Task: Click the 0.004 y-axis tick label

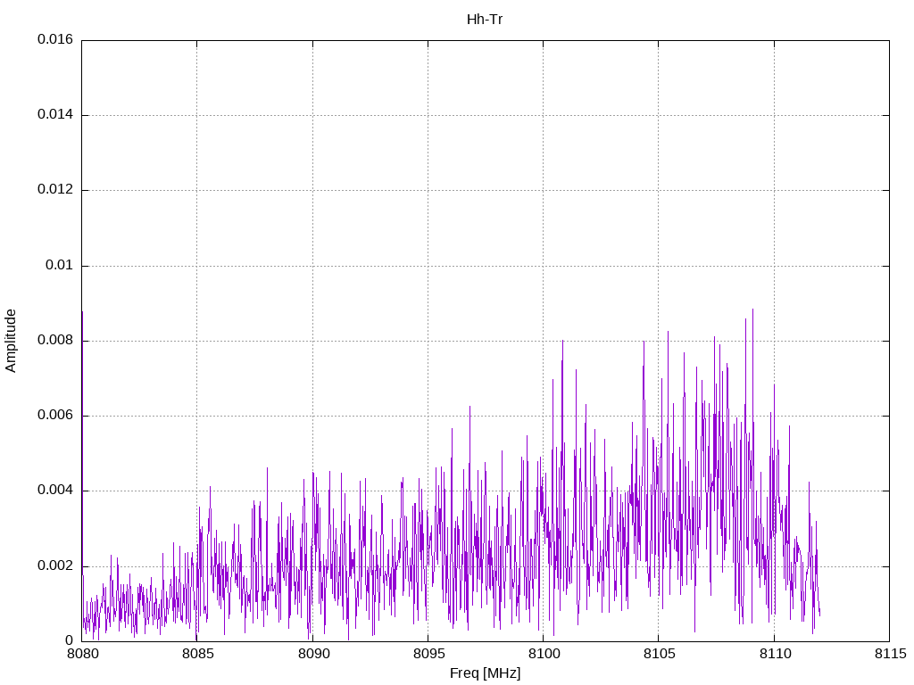Action: pos(54,491)
